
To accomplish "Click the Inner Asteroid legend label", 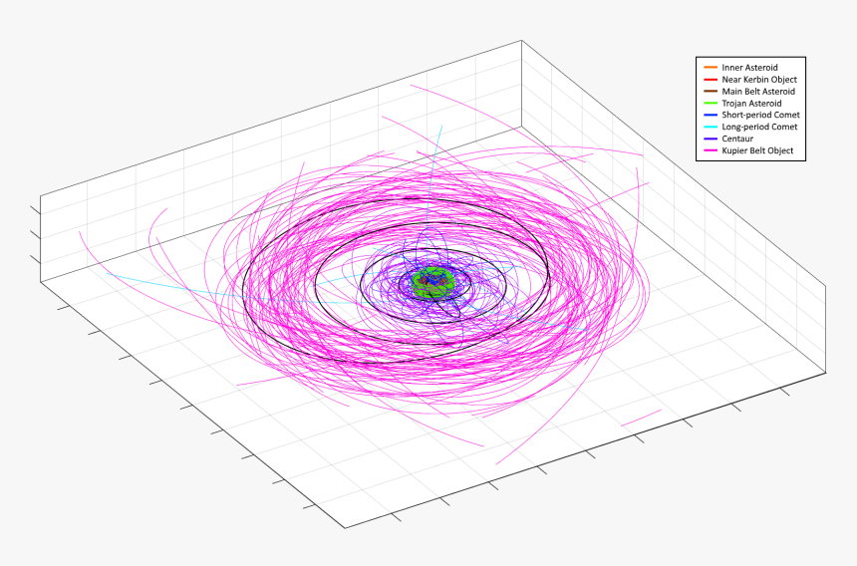I will (x=749, y=68).
